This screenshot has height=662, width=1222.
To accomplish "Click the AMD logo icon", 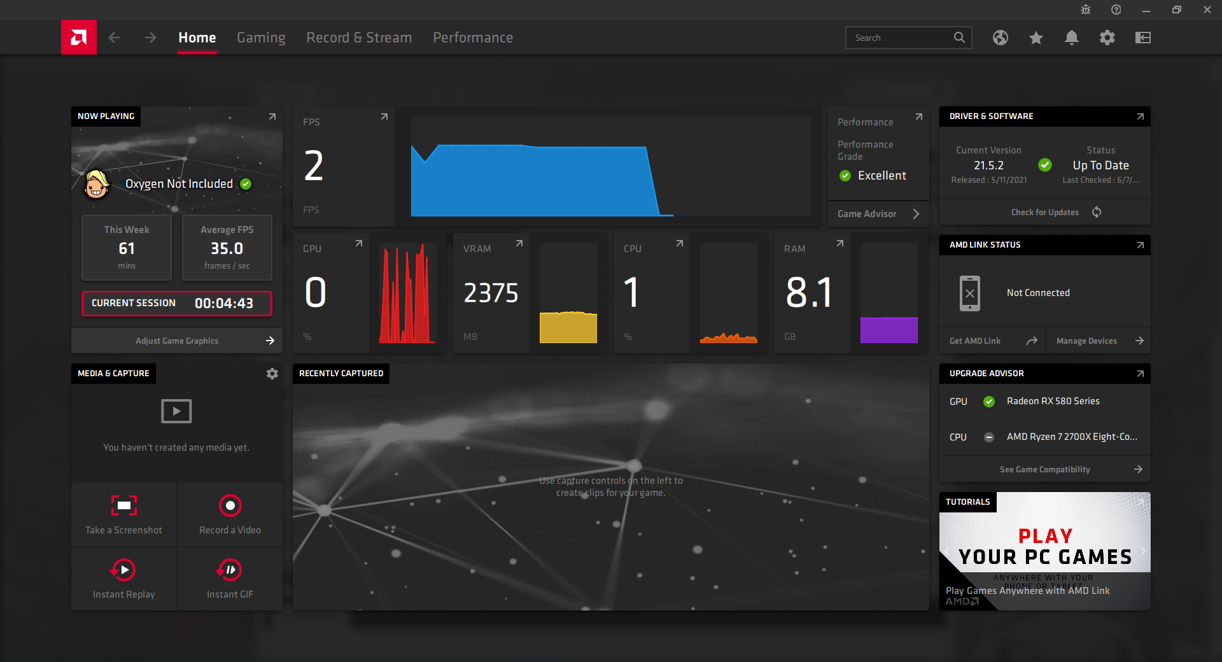I will [x=79, y=38].
